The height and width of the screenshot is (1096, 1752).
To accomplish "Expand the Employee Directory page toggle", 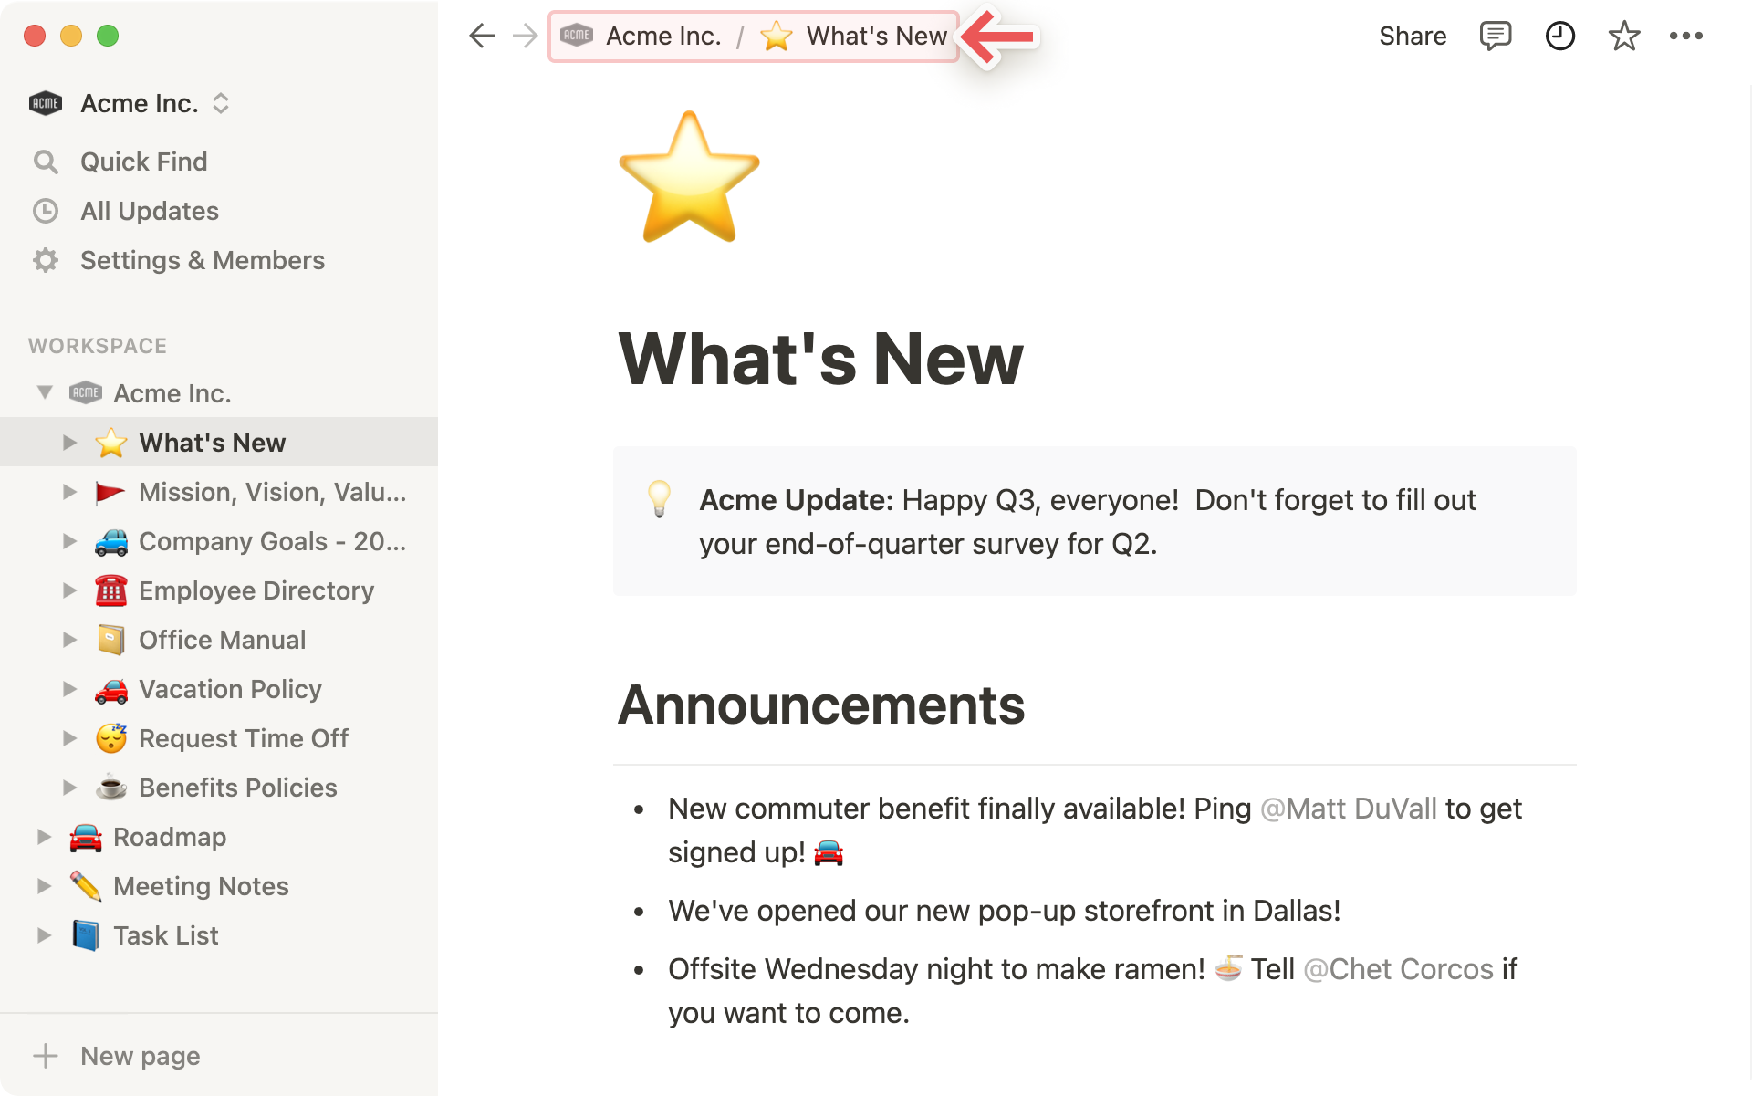I will [x=69, y=590].
